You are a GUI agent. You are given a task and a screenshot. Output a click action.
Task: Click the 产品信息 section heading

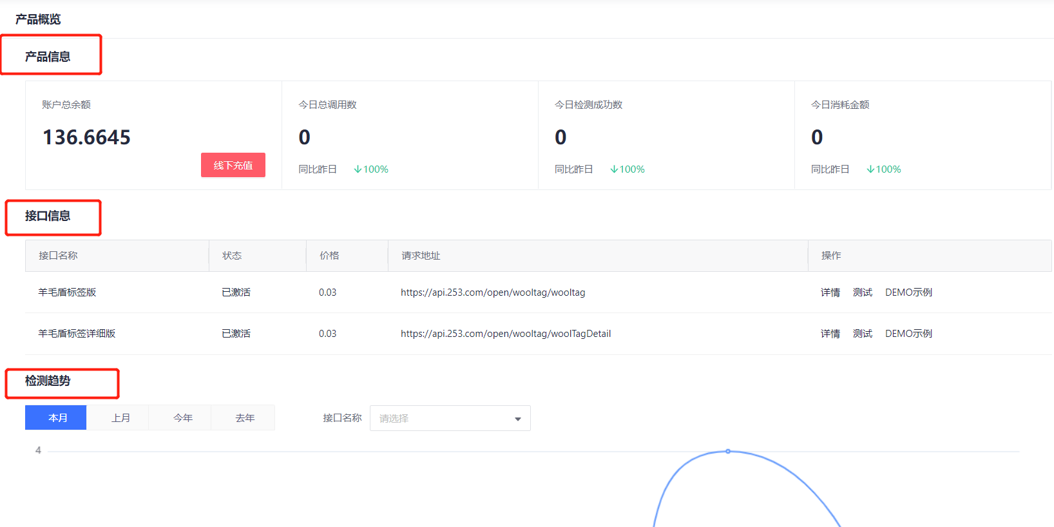pos(48,57)
